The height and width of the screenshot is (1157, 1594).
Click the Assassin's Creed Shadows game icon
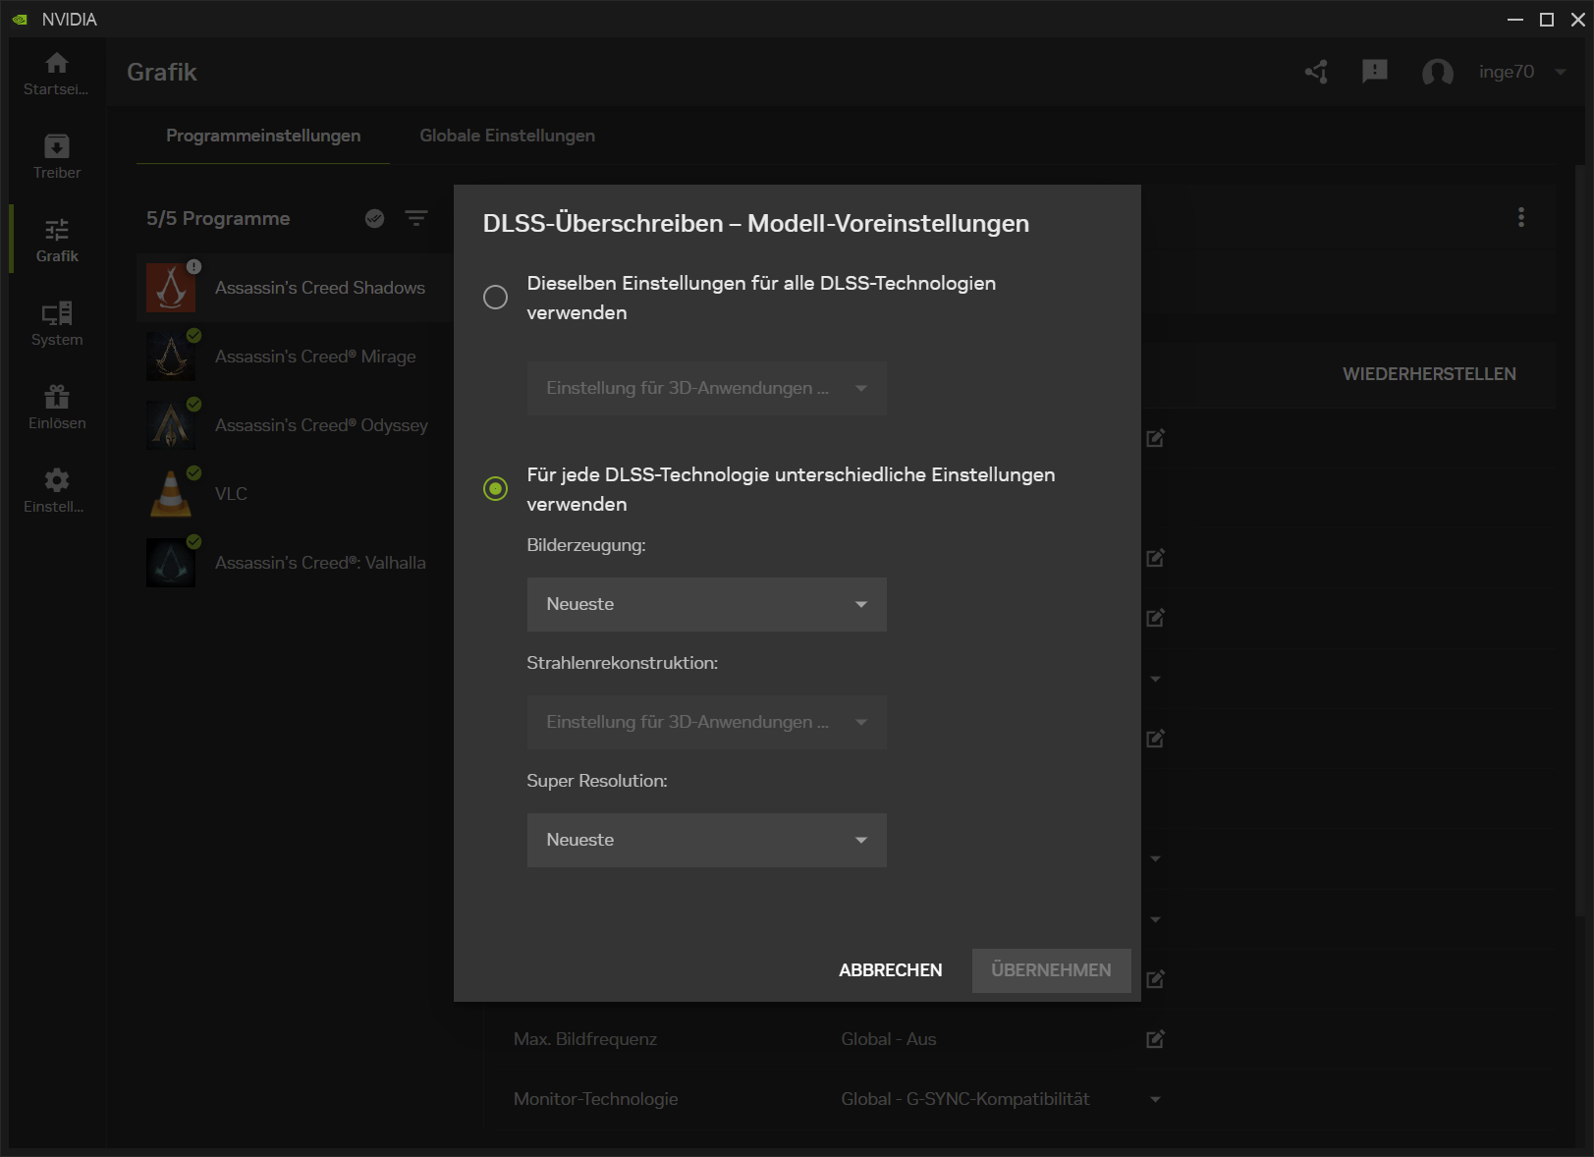[171, 288]
